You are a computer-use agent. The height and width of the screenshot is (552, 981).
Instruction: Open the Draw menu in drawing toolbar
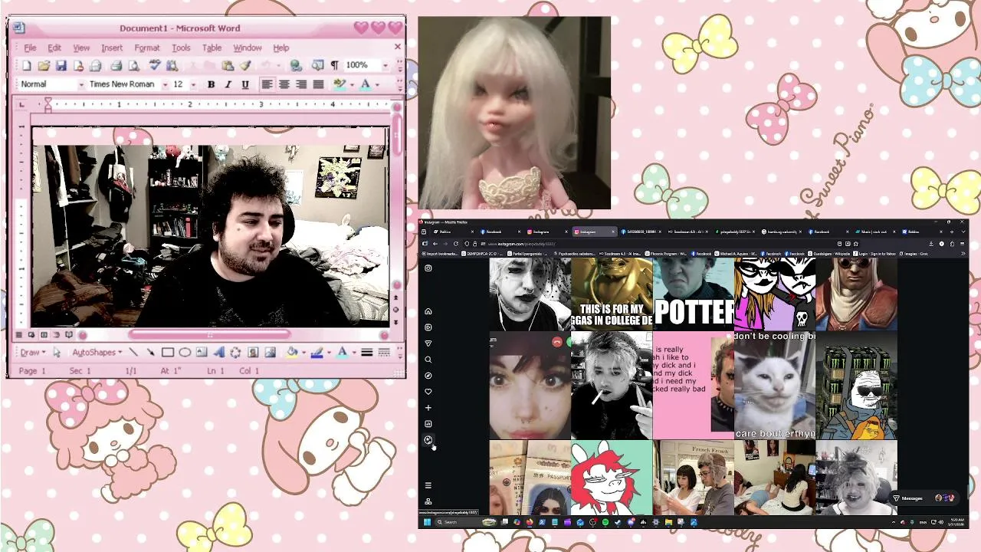(x=32, y=353)
